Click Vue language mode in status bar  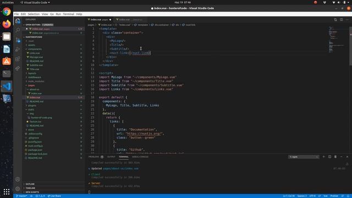click(x=325, y=196)
